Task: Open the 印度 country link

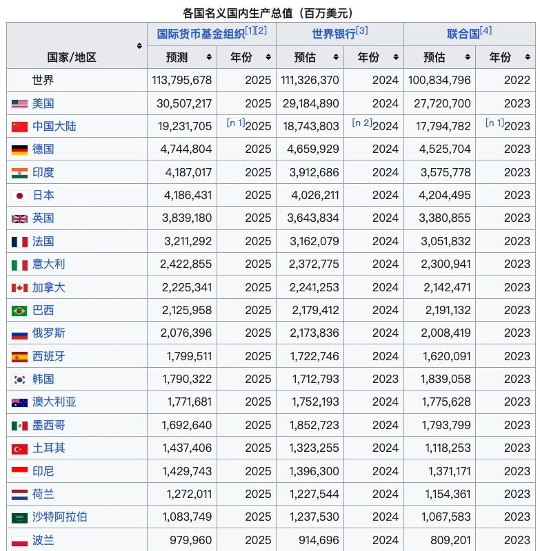Action: [43, 173]
